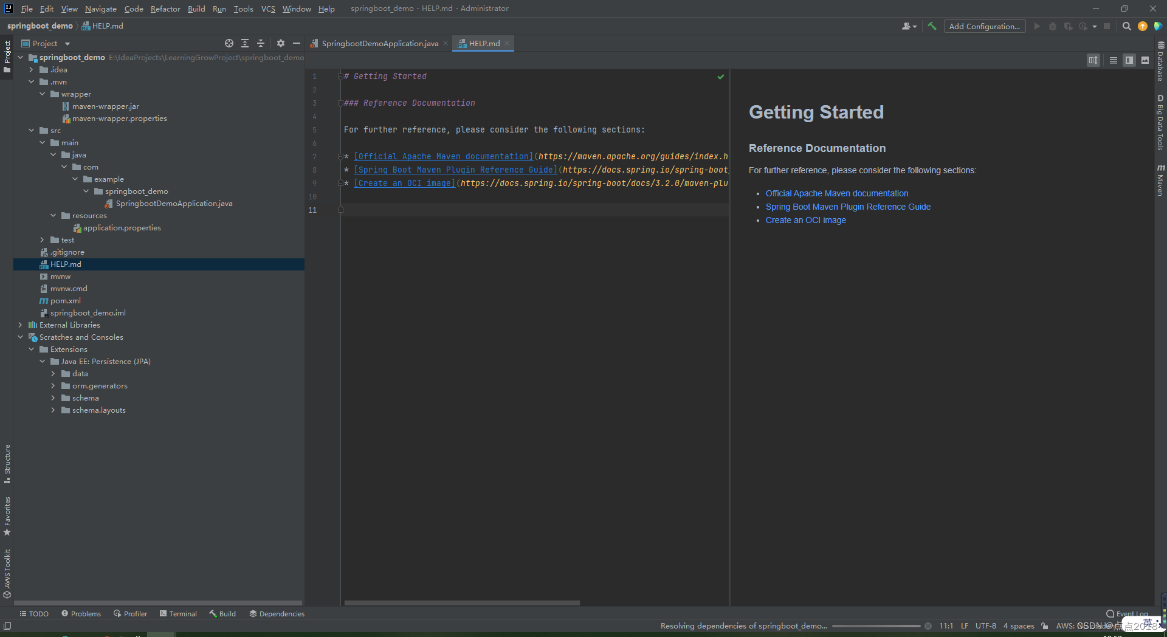The image size is (1167, 637).
Task: Click the dependency resolving progress bar
Action: click(876, 626)
